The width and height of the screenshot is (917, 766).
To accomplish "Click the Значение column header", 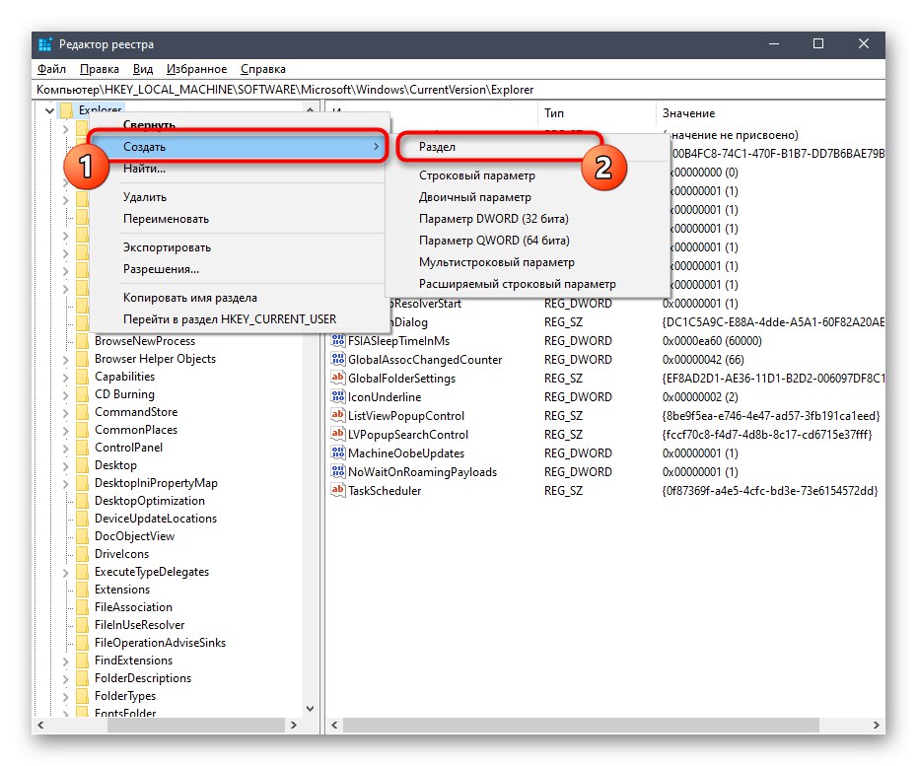I will (770, 112).
